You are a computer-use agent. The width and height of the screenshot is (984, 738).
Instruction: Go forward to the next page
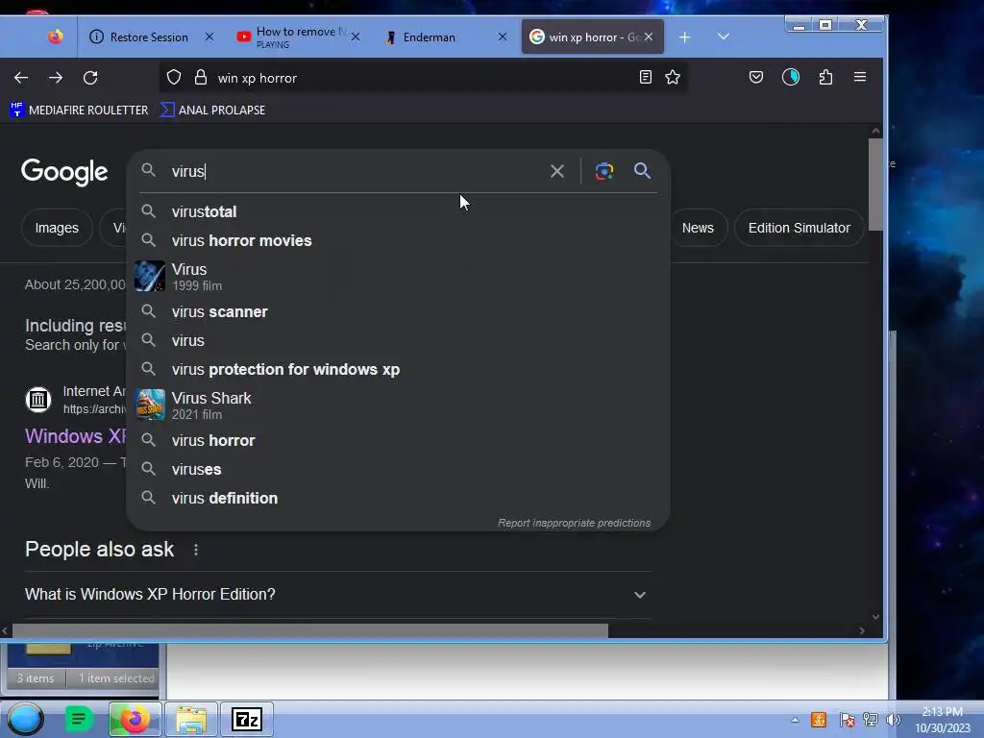click(56, 78)
